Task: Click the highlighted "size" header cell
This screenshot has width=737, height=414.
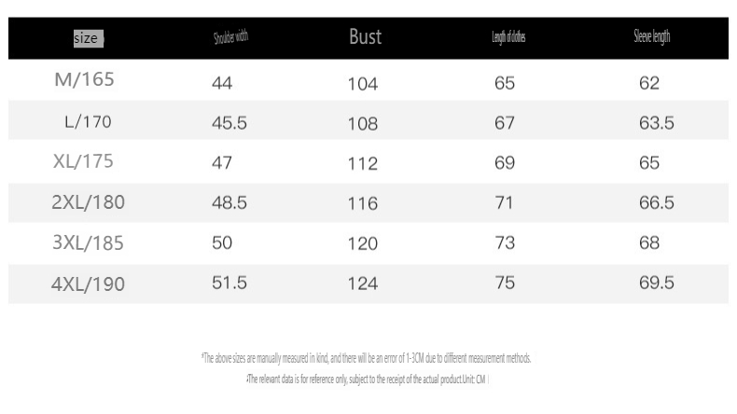Action: coord(88,38)
